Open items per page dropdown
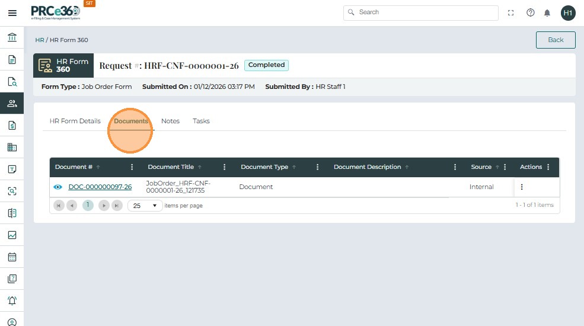584x326 pixels. coord(145,206)
